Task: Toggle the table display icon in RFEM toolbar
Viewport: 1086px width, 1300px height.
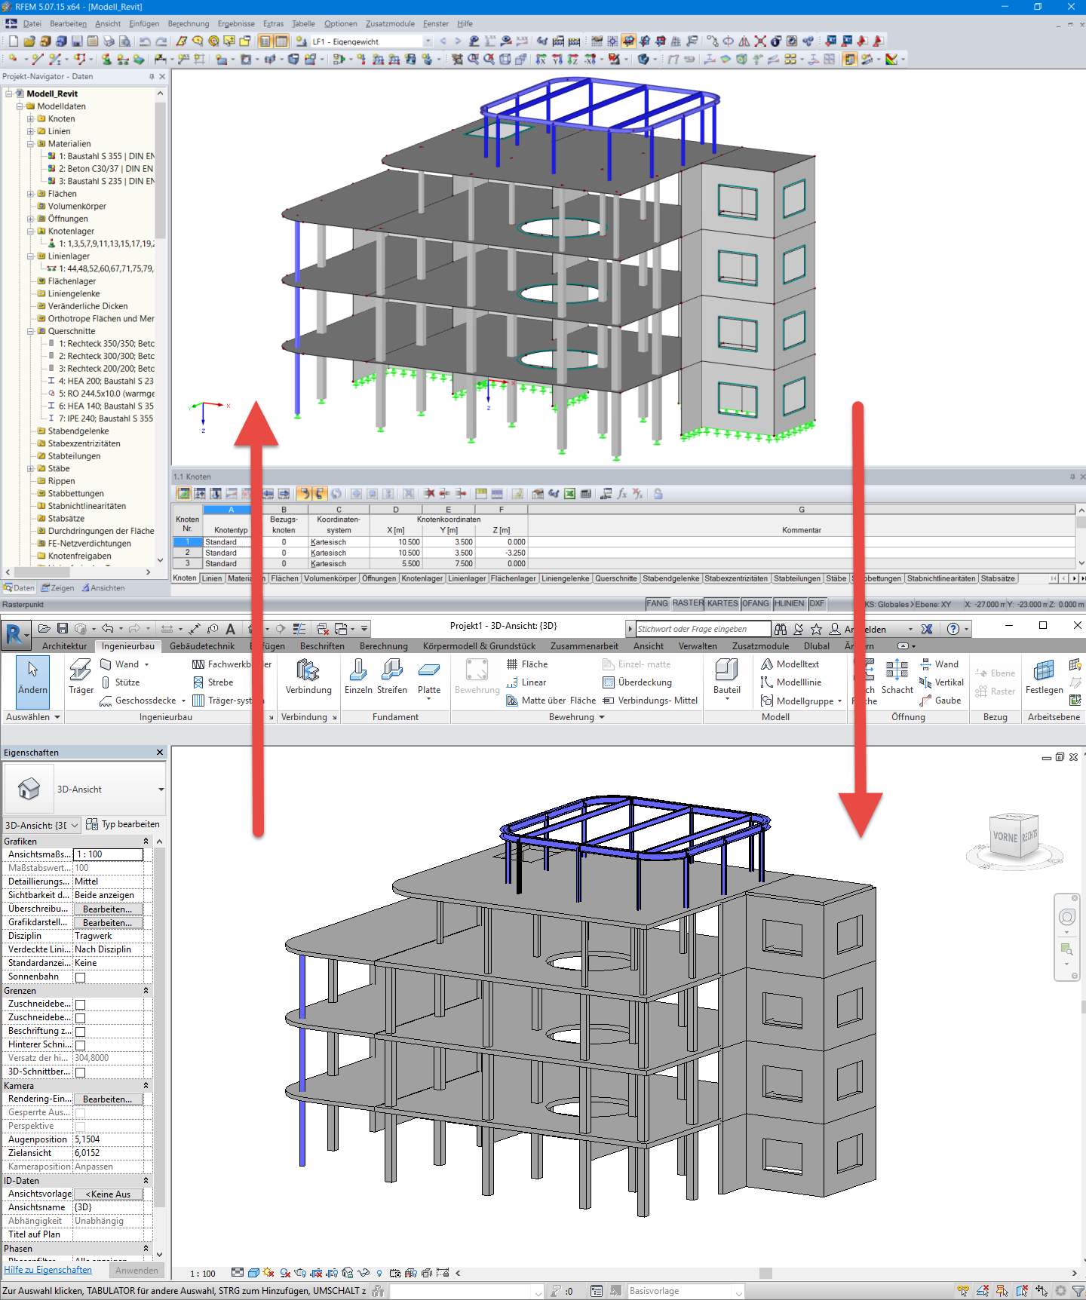Action: 281,41
